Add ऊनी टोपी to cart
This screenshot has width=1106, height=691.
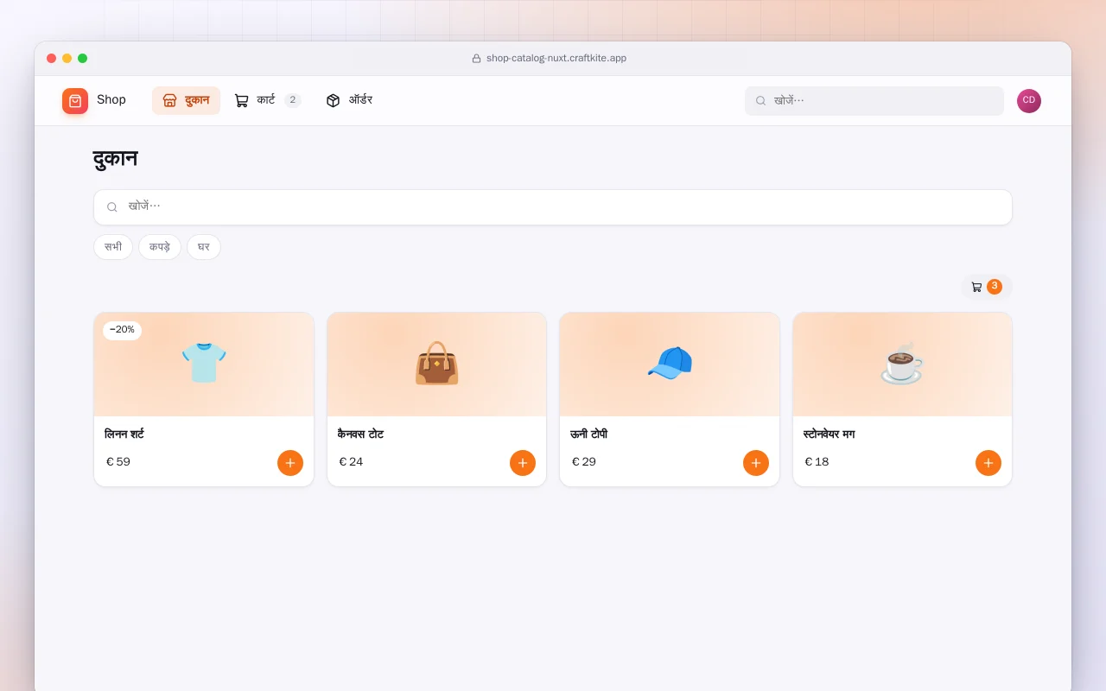(x=756, y=463)
